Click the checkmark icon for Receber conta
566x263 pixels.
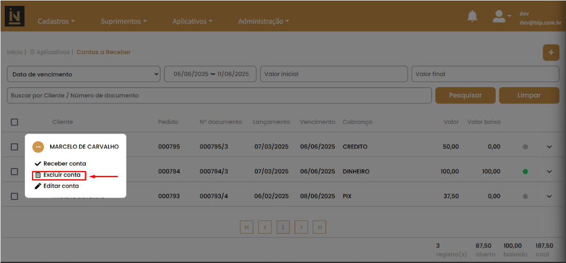38,163
